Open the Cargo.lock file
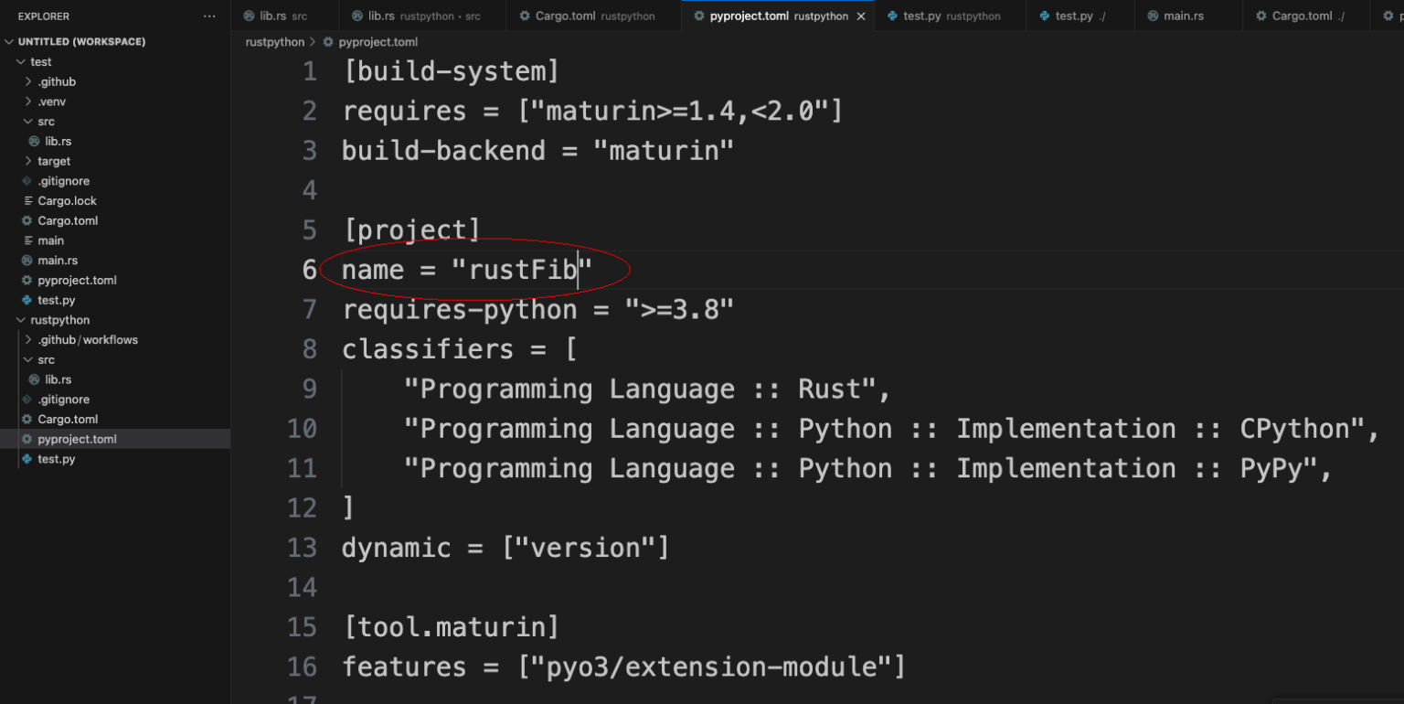The image size is (1404, 704). (67, 200)
